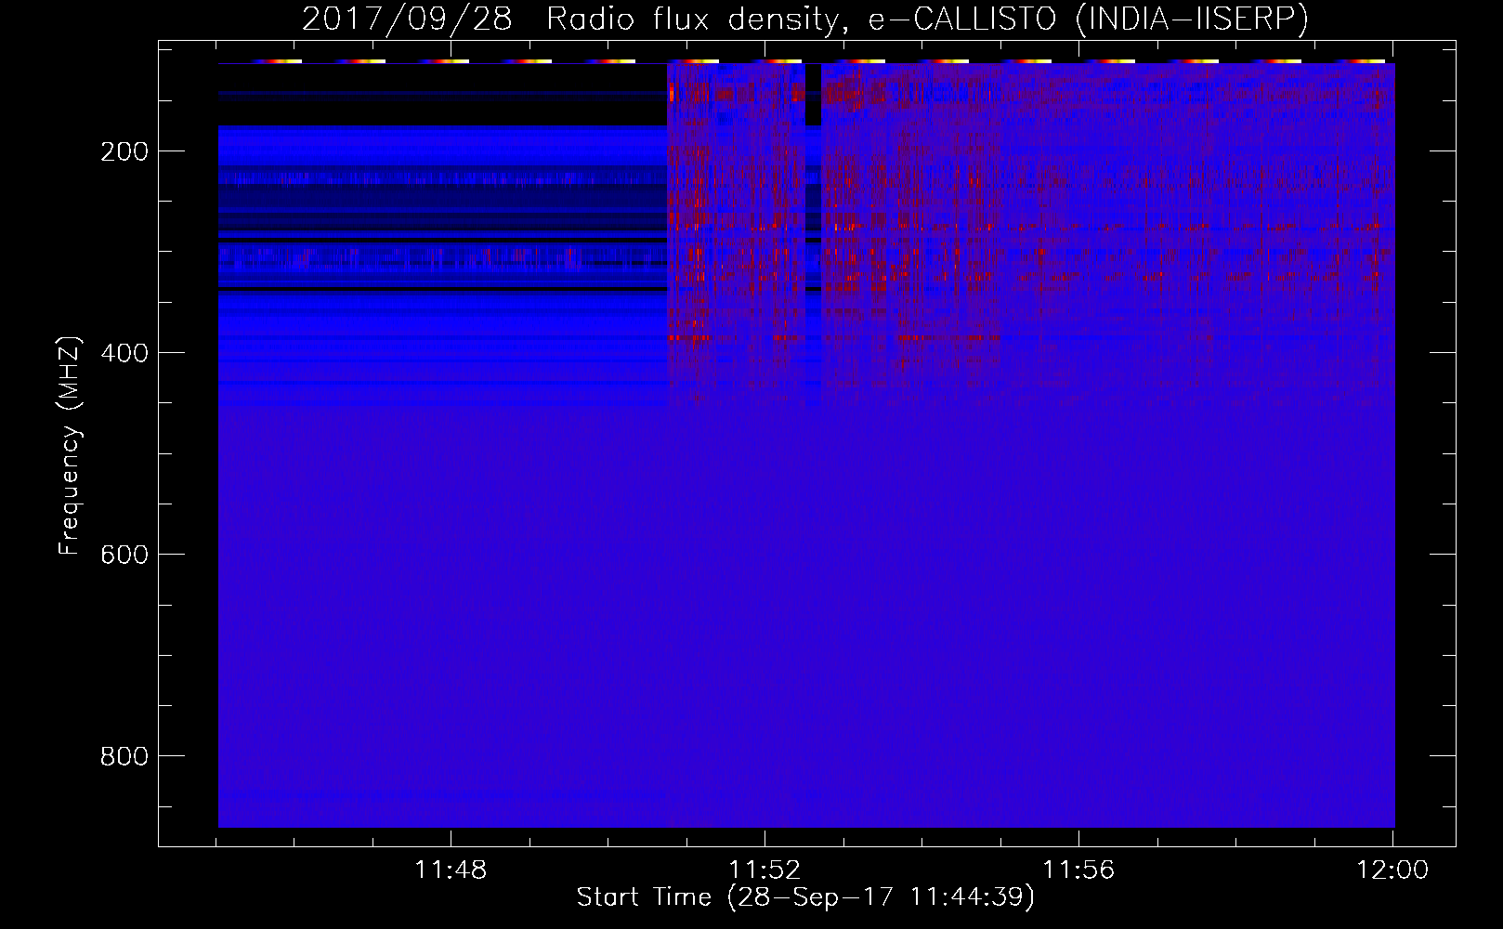The height and width of the screenshot is (929, 1503).
Task: Click the 11:52 time tick label
Action: [765, 870]
